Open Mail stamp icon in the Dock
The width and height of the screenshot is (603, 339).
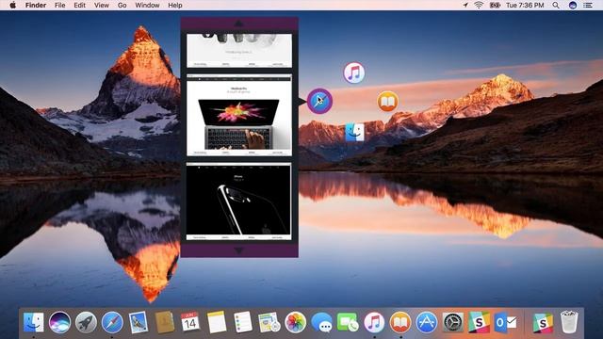point(139,322)
